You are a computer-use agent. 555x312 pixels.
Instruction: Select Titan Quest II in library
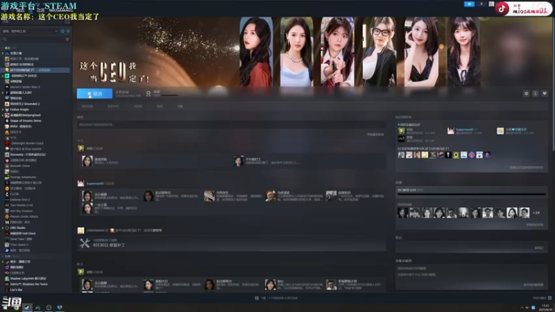point(19,245)
